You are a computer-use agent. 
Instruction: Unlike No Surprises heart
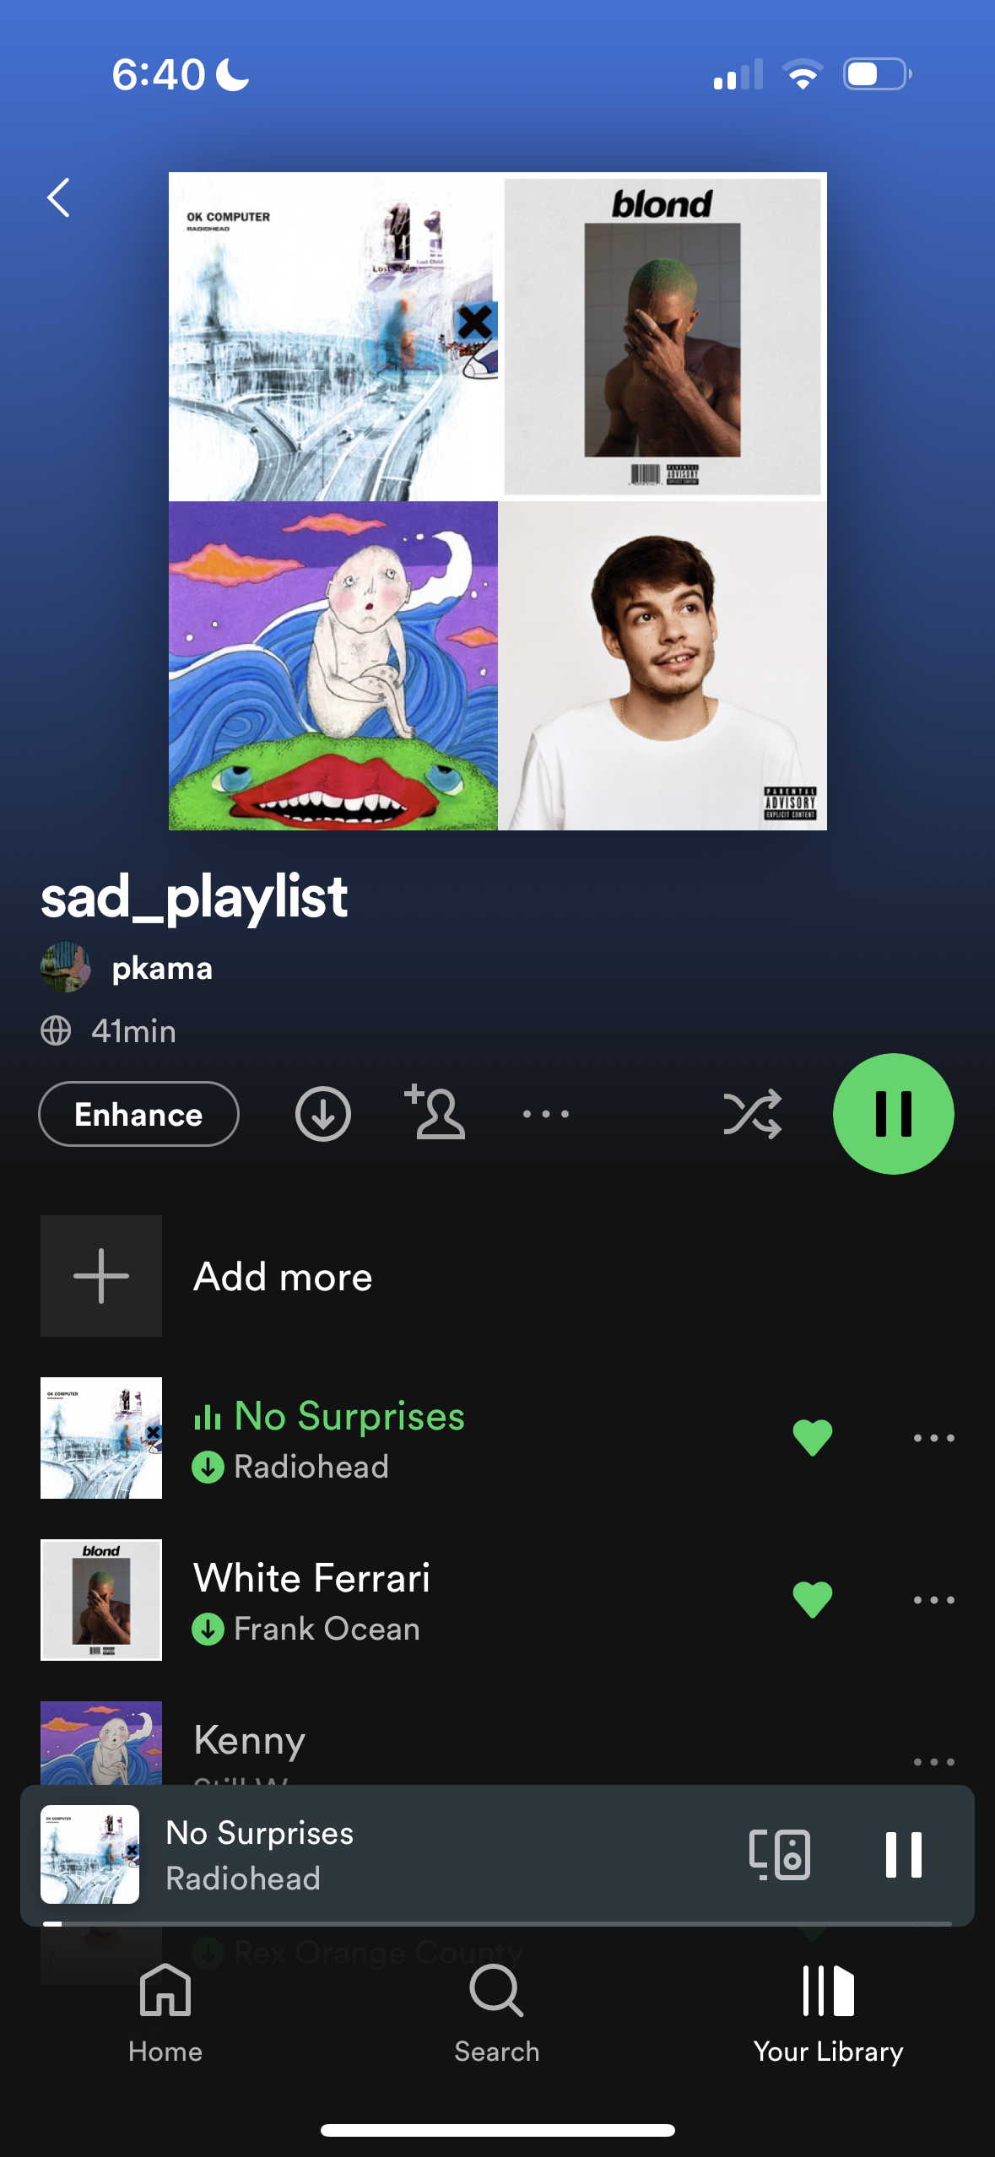coord(813,1437)
